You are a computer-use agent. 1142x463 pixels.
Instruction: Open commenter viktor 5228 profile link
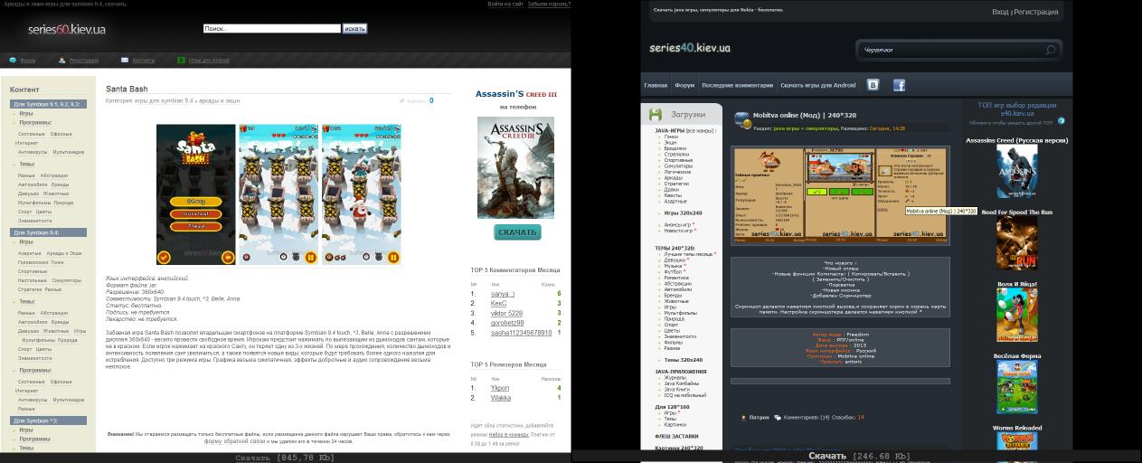506,314
